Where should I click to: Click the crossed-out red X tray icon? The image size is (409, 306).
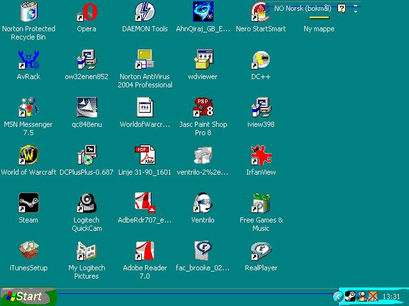click(373, 296)
